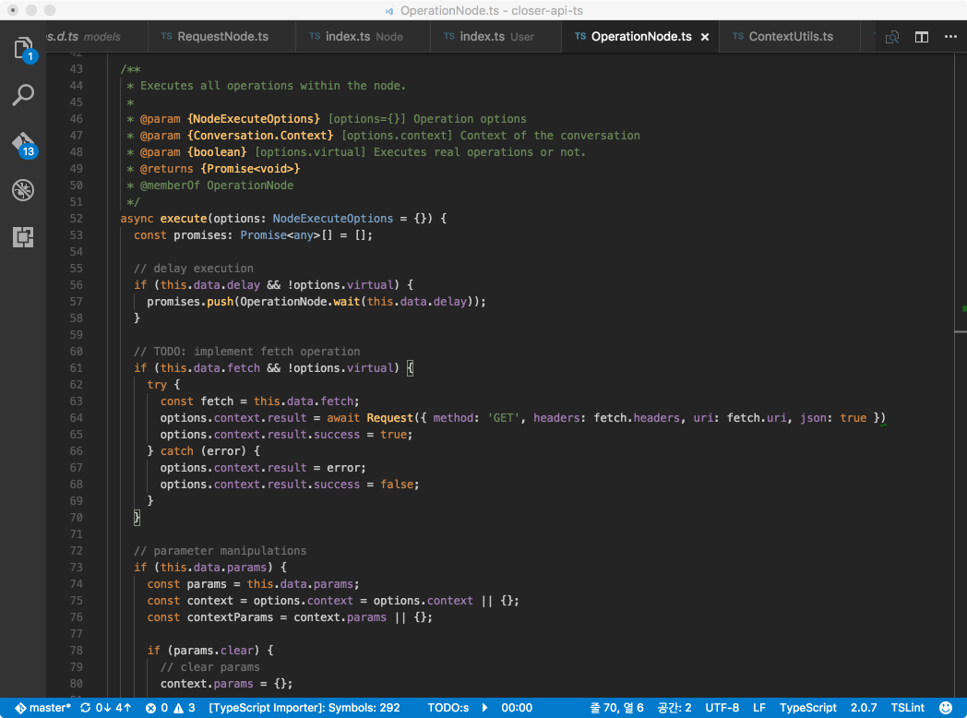
Task: Split the editor using the split icon
Action: [921, 36]
